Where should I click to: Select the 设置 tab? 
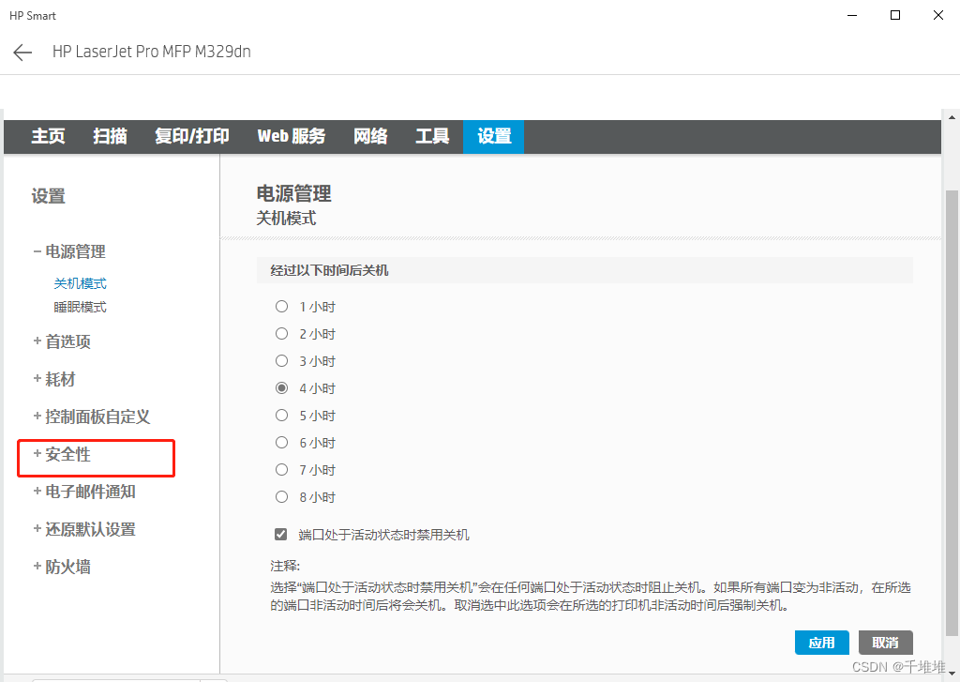pos(493,136)
